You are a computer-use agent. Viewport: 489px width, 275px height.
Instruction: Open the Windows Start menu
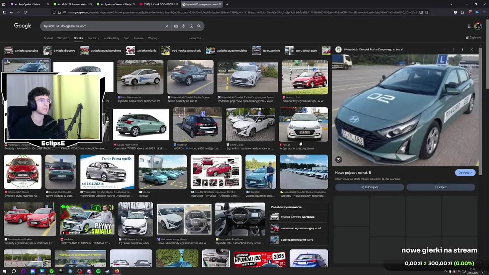point(4,271)
